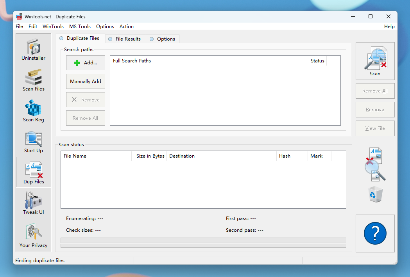Click the recycle bin icon
The height and width of the screenshot is (277, 410).
[376, 194]
